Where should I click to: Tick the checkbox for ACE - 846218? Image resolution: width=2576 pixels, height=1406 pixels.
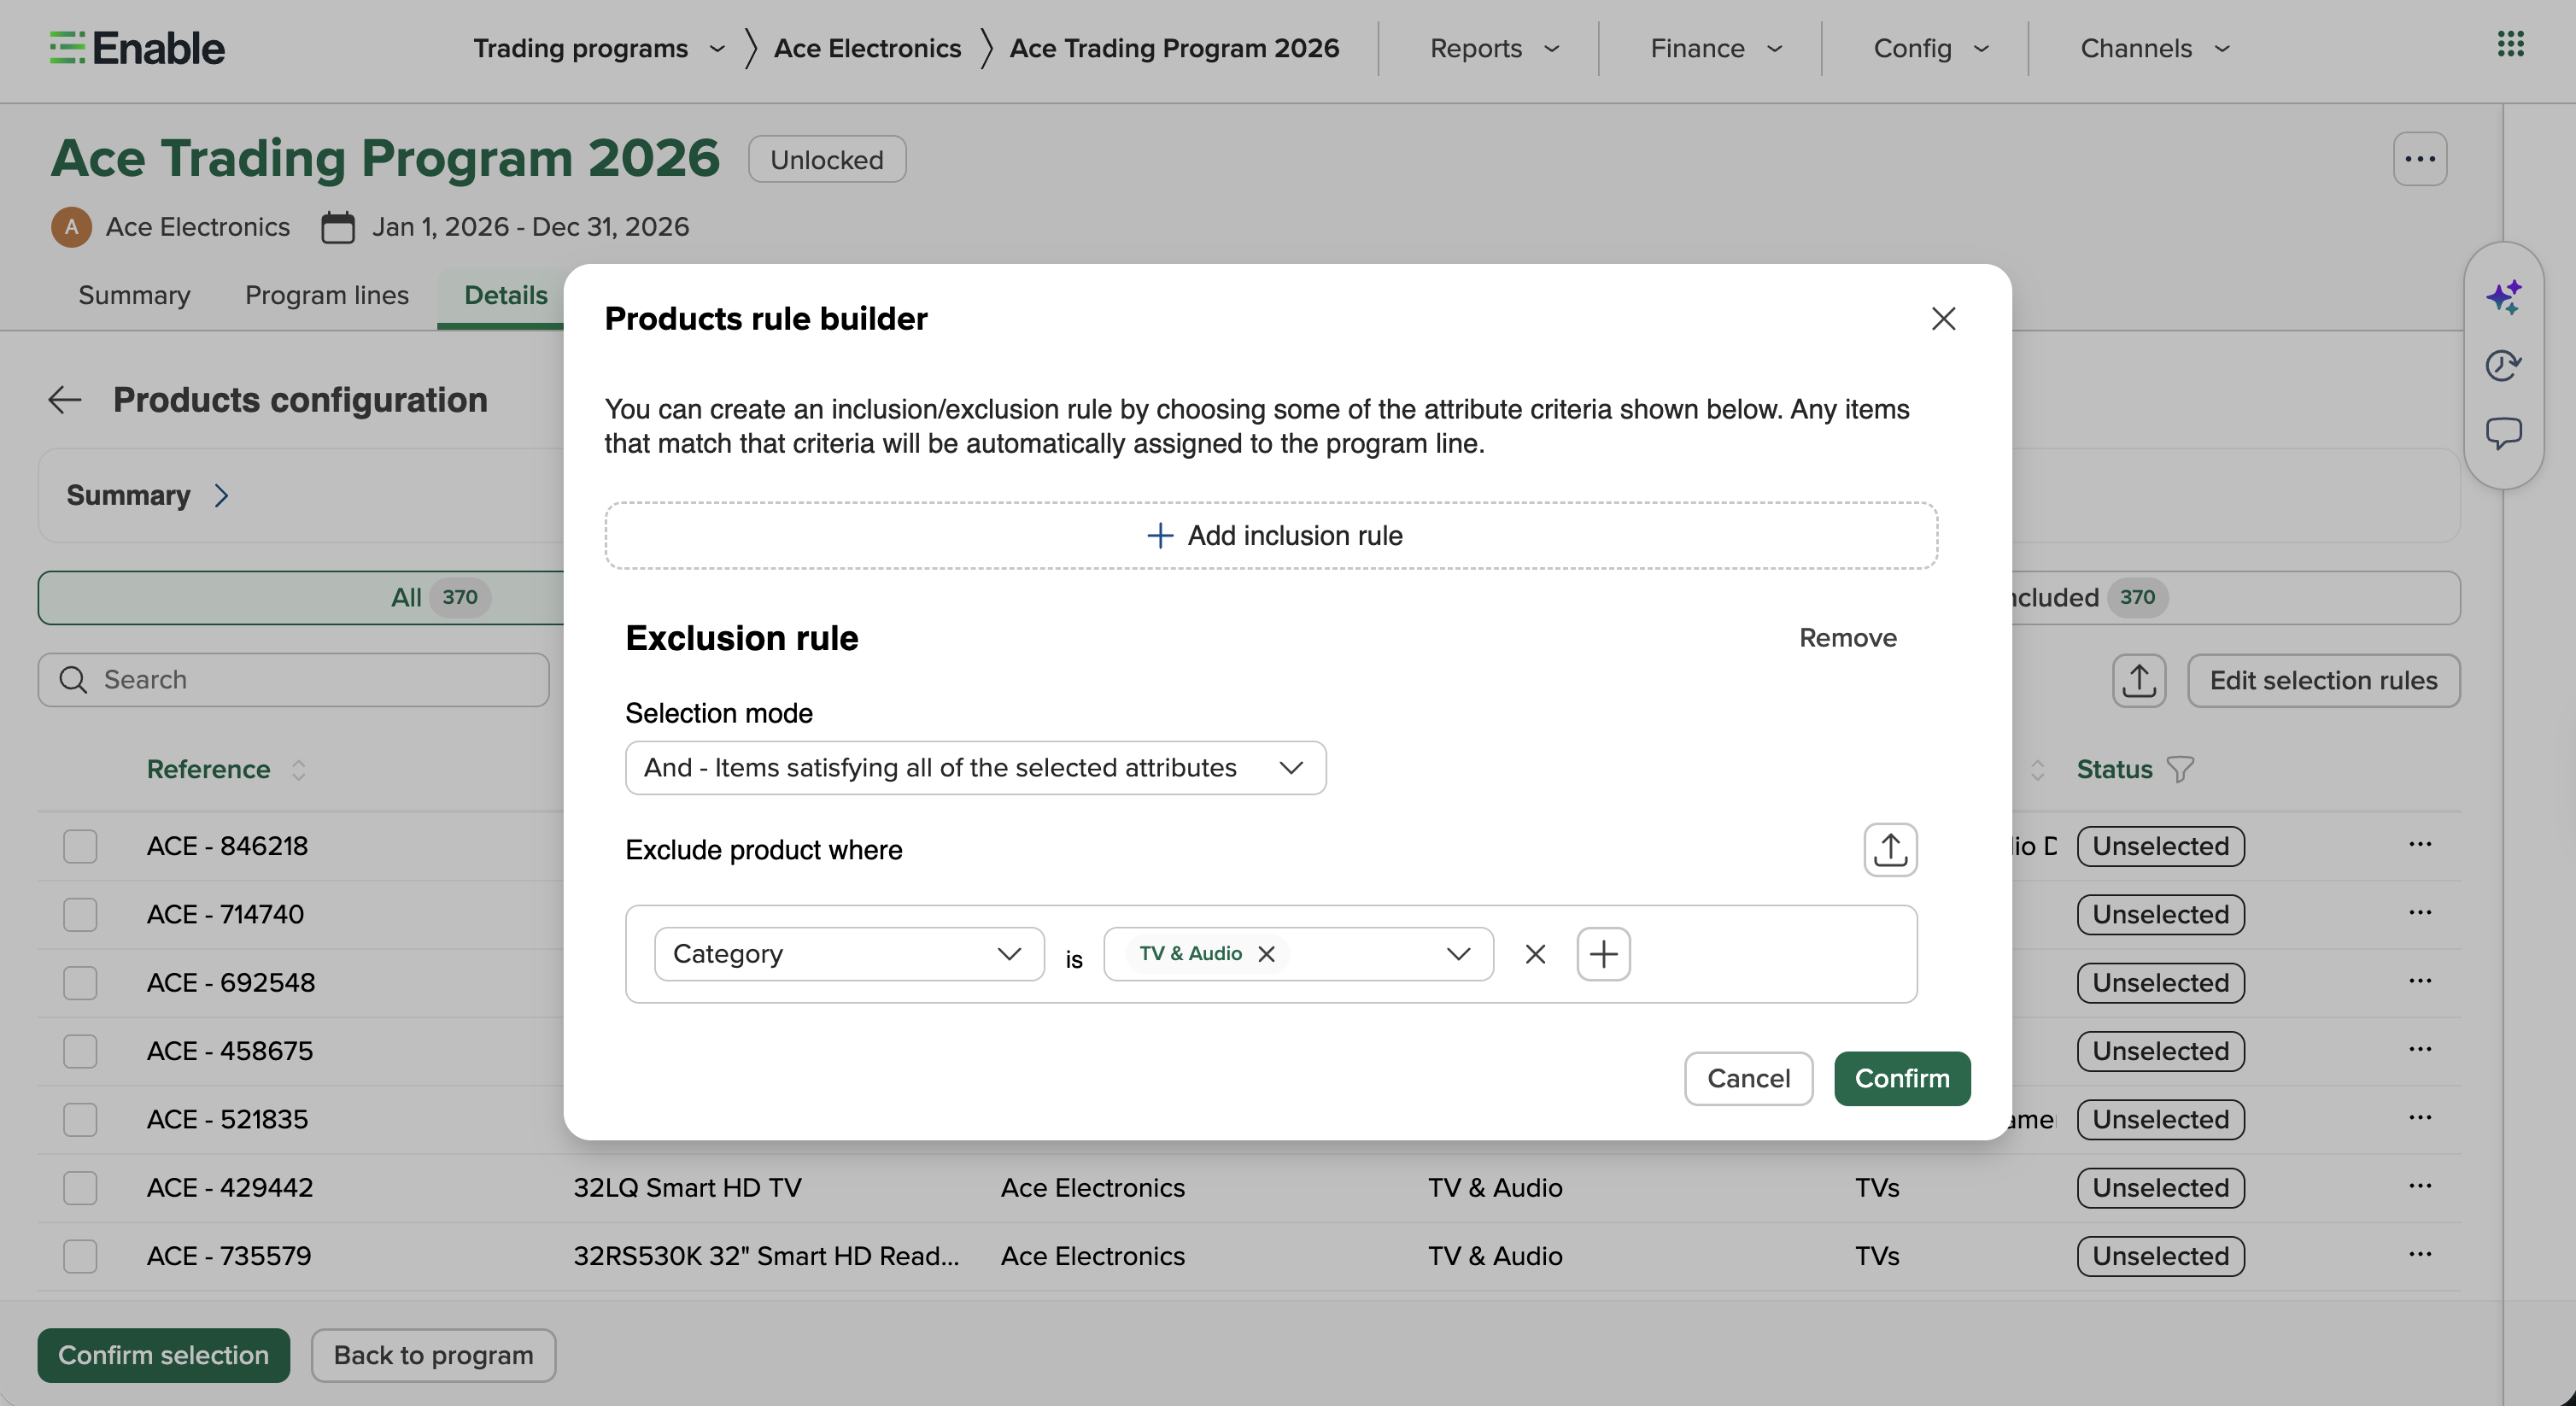pyautogui.click(x=80, y=846)
